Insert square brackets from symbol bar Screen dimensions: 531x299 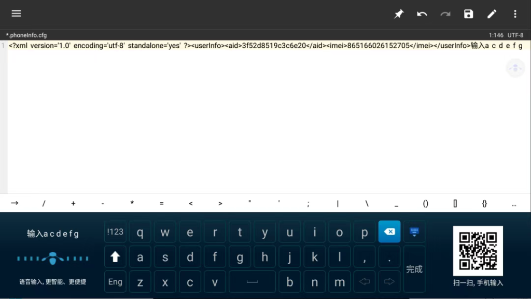tap(455, 203)
